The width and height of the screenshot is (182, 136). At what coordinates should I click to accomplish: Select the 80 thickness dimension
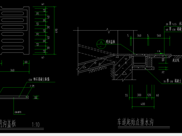pyautogui.click(x=36, y=97)
